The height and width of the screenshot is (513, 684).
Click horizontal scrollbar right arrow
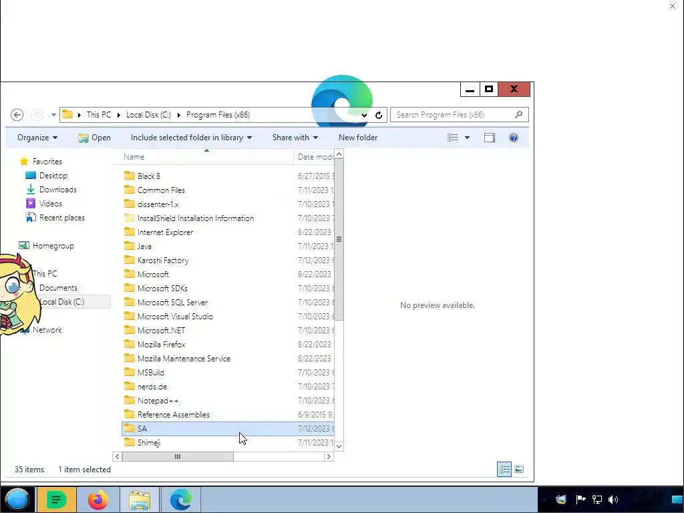point(329,456)
